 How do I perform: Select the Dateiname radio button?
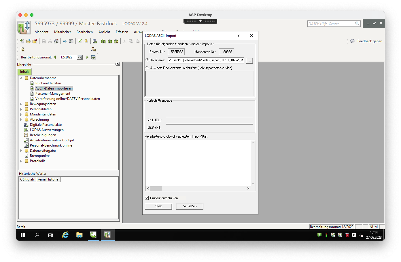[147, 60]
